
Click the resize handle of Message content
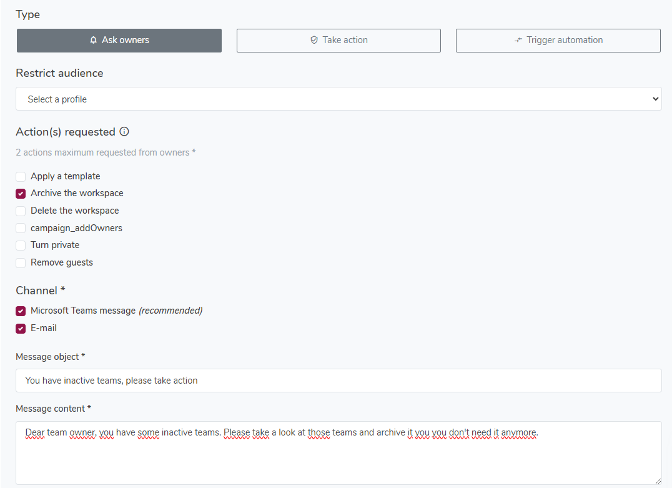coord(658,480)
